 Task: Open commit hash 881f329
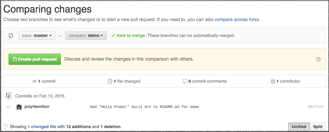click(x=315, y=107)
